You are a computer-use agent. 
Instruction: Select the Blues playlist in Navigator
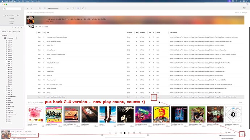tap(9, 99)
